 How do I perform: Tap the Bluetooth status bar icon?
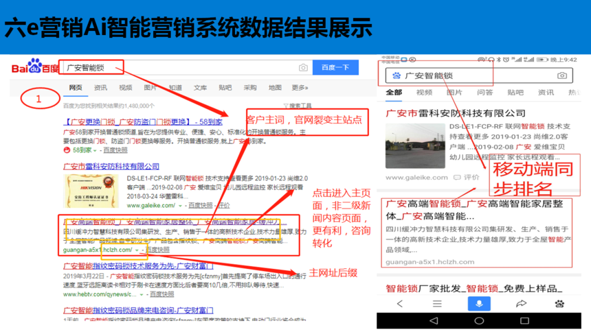(x=499, y=60)
